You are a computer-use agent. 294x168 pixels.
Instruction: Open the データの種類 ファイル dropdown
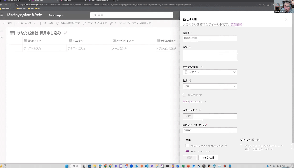point(210,72)
